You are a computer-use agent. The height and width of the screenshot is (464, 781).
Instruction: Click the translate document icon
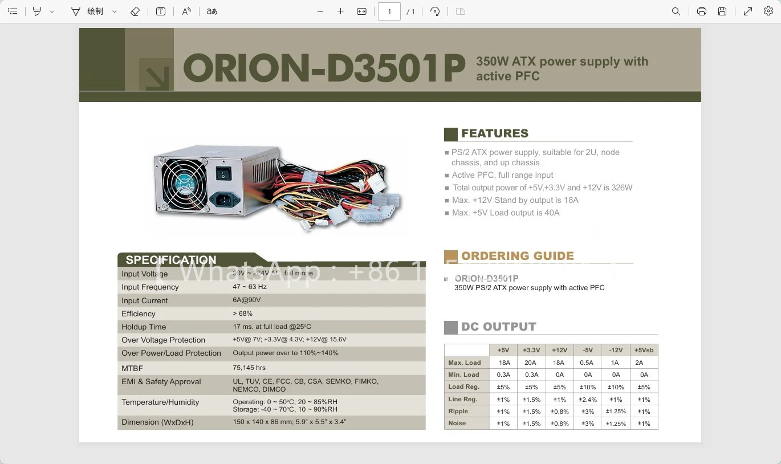(x=212, y=11)
